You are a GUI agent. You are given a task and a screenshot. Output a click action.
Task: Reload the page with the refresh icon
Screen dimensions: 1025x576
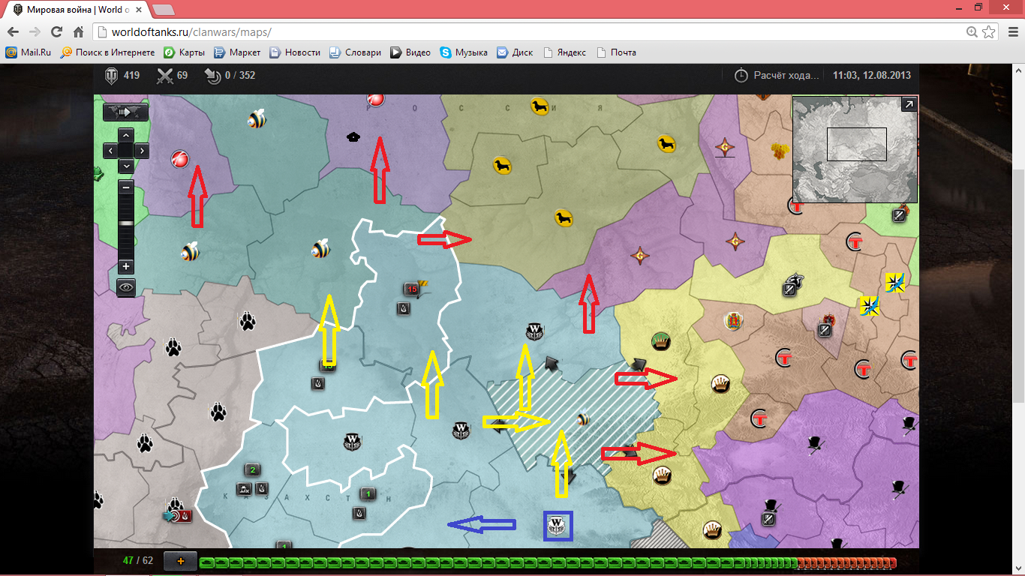coord(56,32)
